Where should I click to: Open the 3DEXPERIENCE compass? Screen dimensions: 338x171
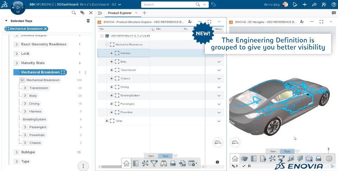coord(18,7)
